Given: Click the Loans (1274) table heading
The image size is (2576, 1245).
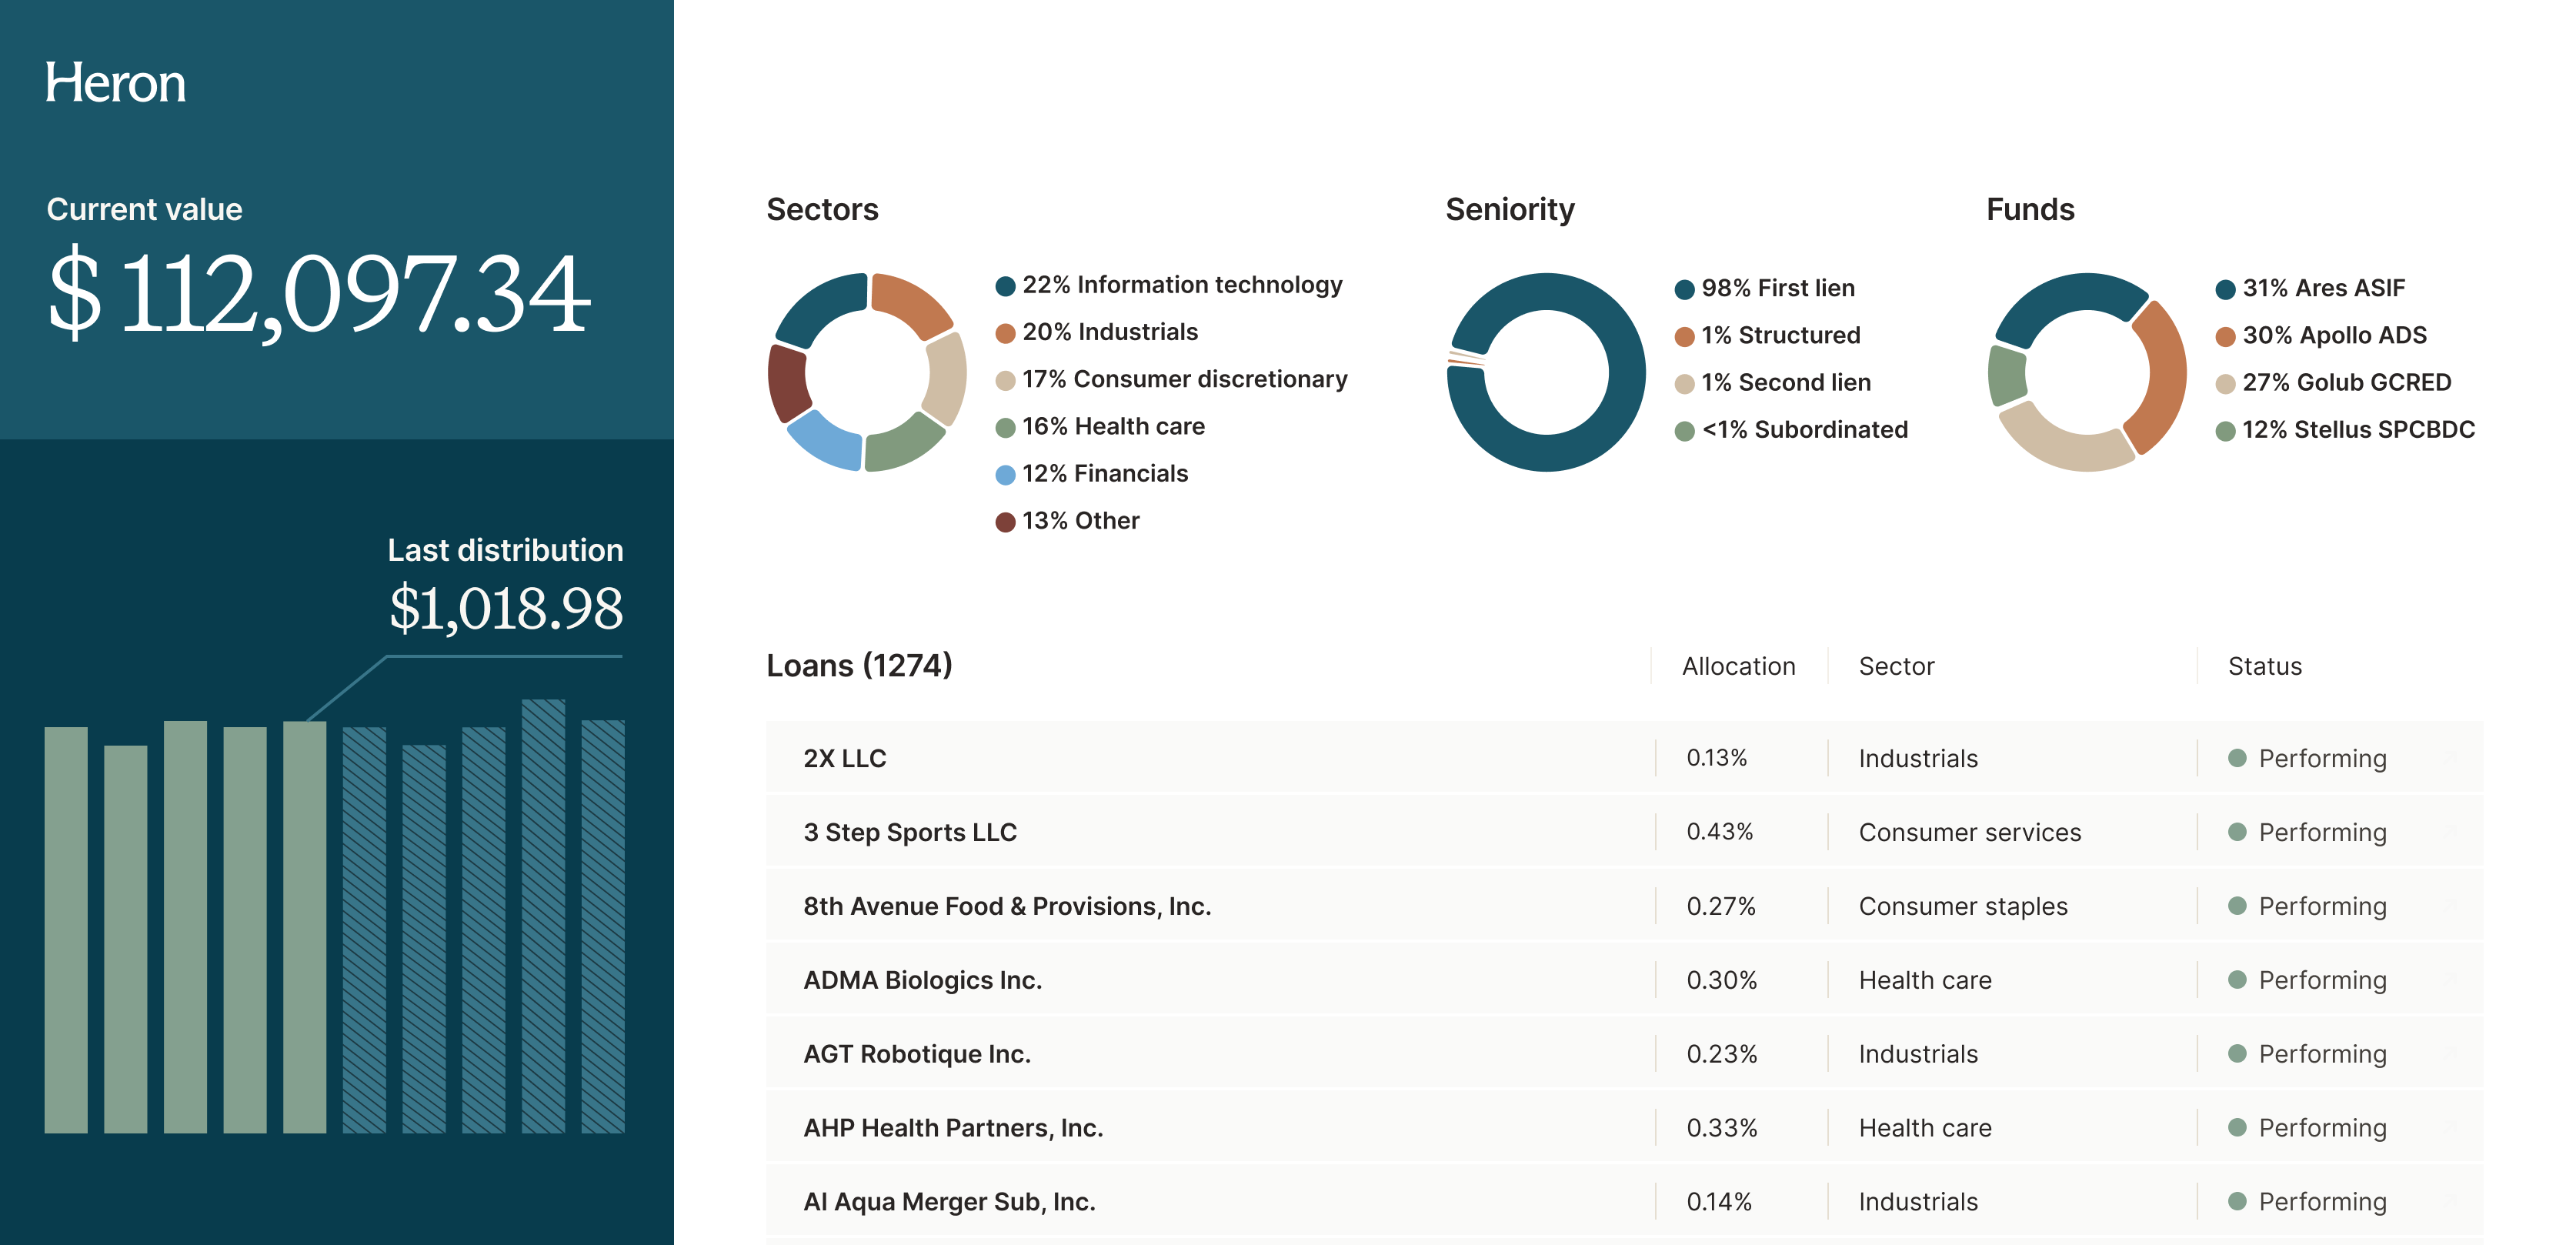Looking at the screenshot, I should click(x=859, y=666).
